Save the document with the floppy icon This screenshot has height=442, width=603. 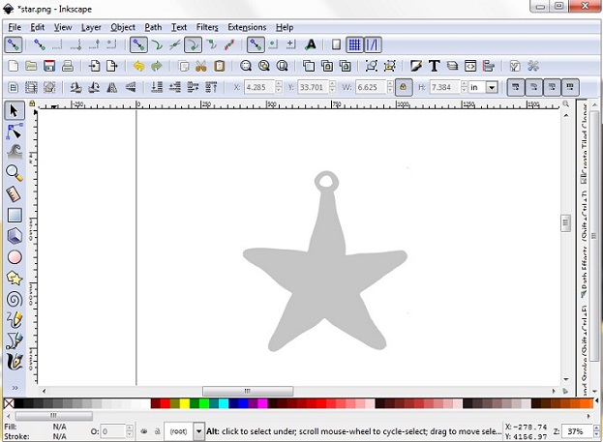pos(49,66)
